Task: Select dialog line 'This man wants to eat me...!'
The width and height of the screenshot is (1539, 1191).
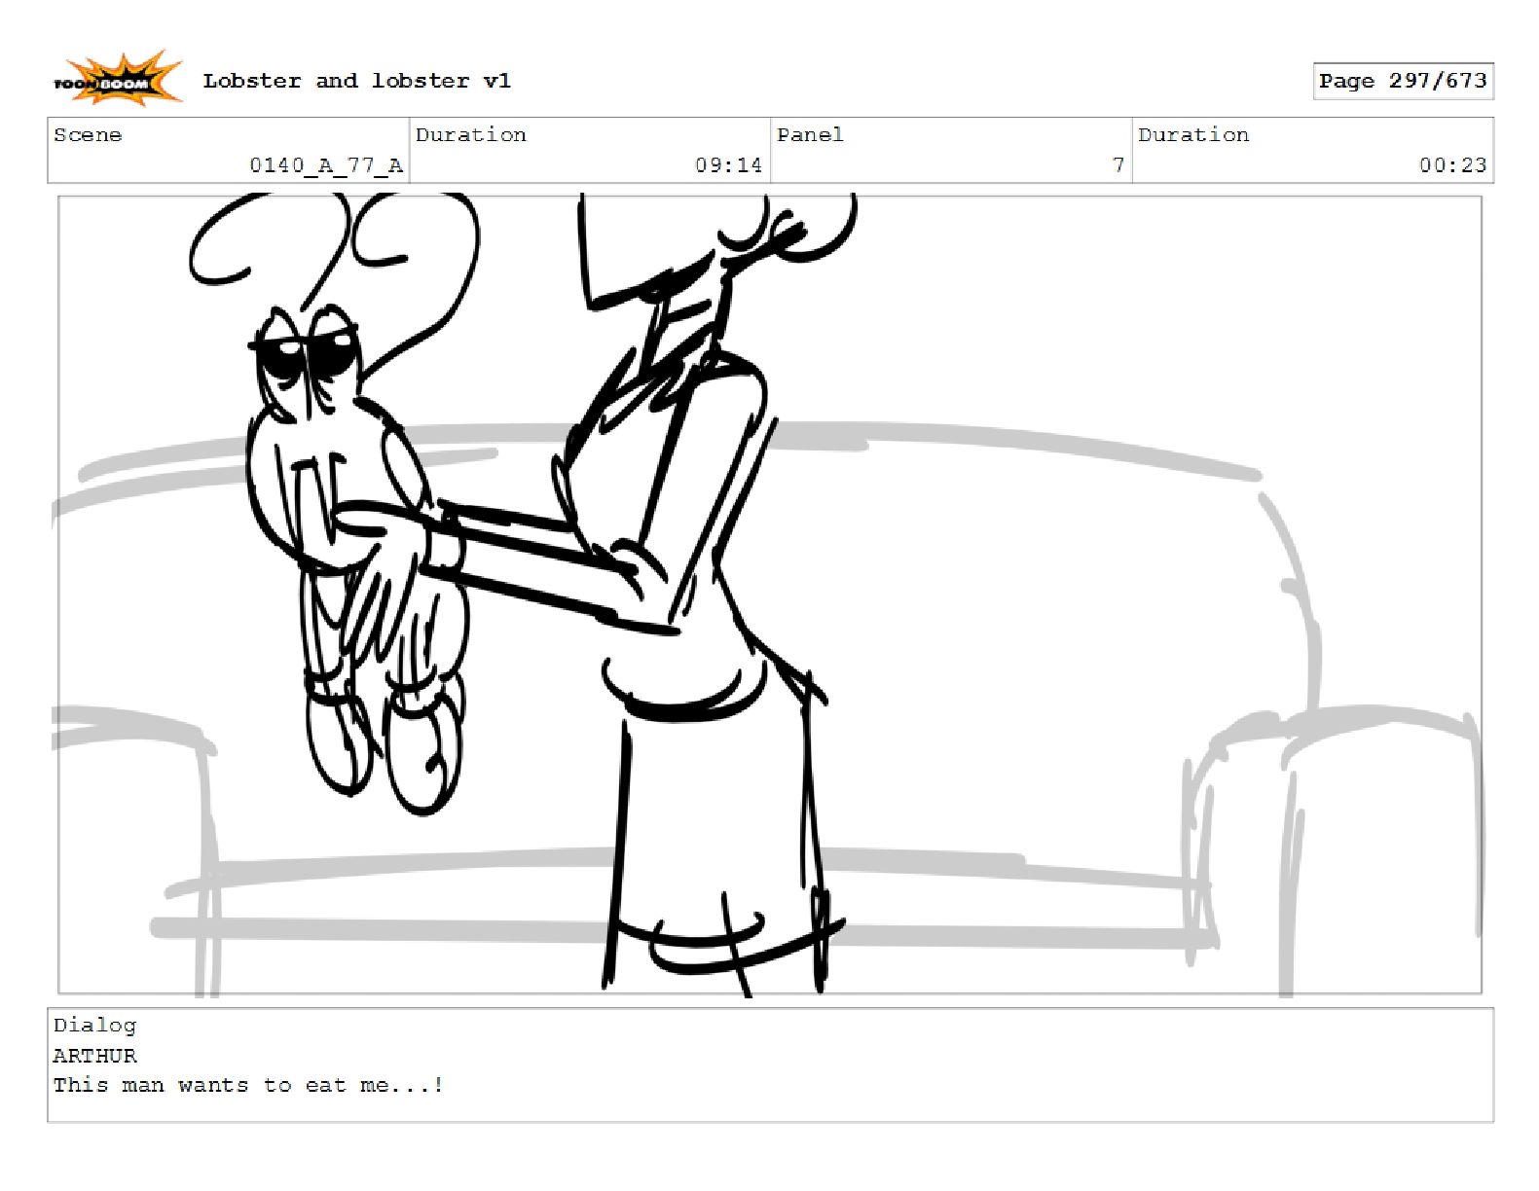Action: (x=248, y=1085)
